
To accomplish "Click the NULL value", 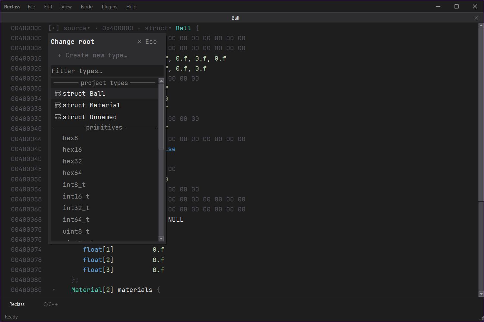I will [x=176, y=220].
